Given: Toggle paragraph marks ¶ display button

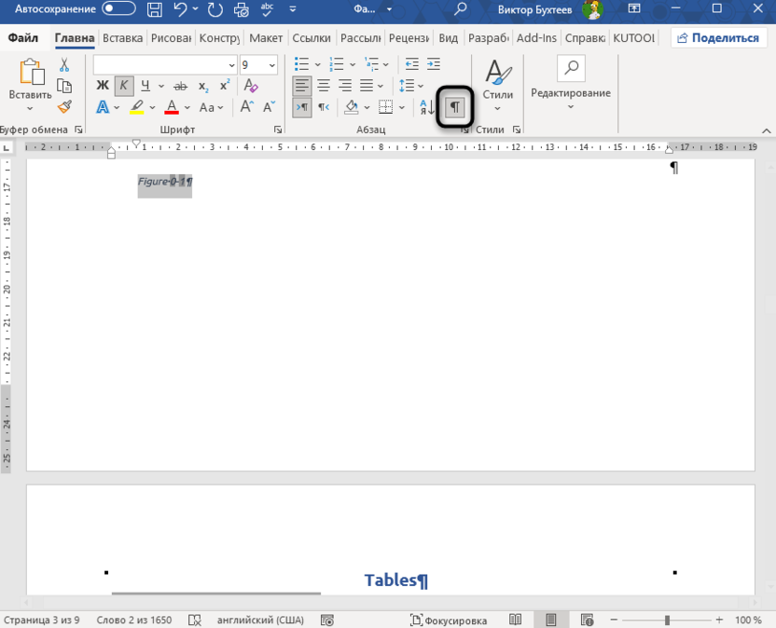Looking at the screenshot, I should [x=455, y=107].
